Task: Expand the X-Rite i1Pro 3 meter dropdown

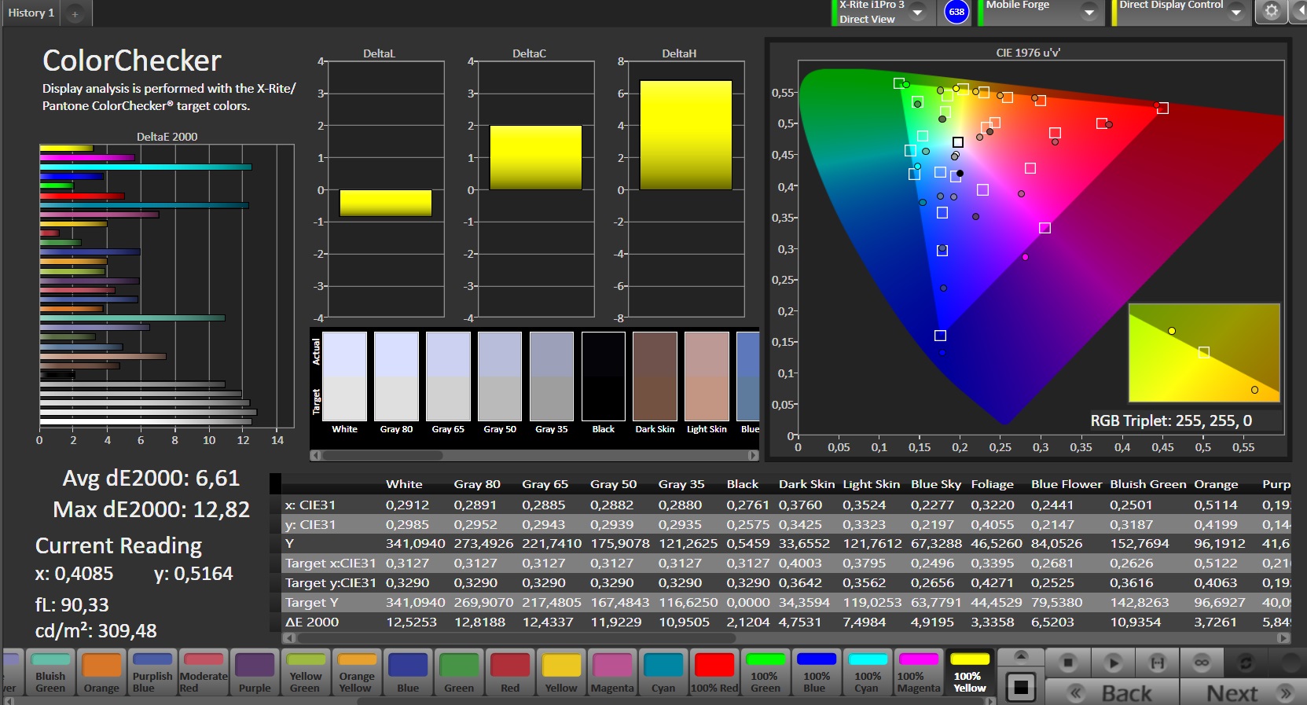Action: pos(916,12)
